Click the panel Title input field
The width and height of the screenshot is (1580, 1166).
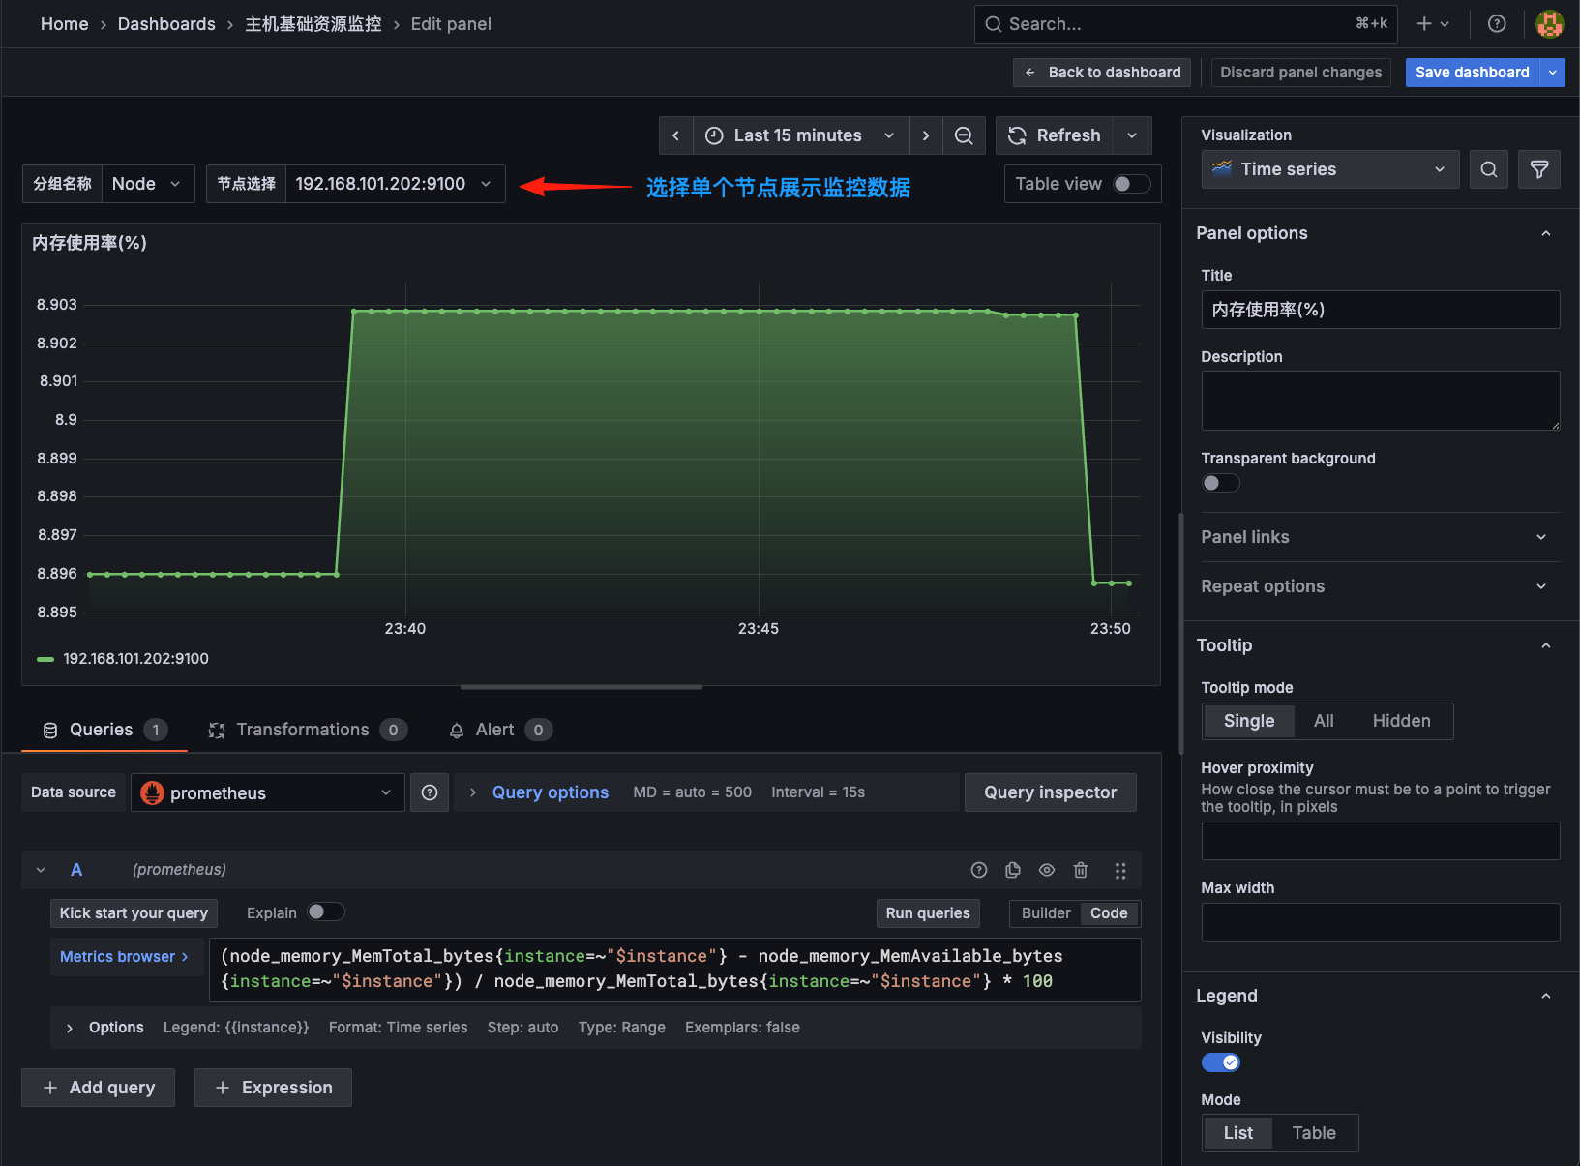(x=1380, y=310)
